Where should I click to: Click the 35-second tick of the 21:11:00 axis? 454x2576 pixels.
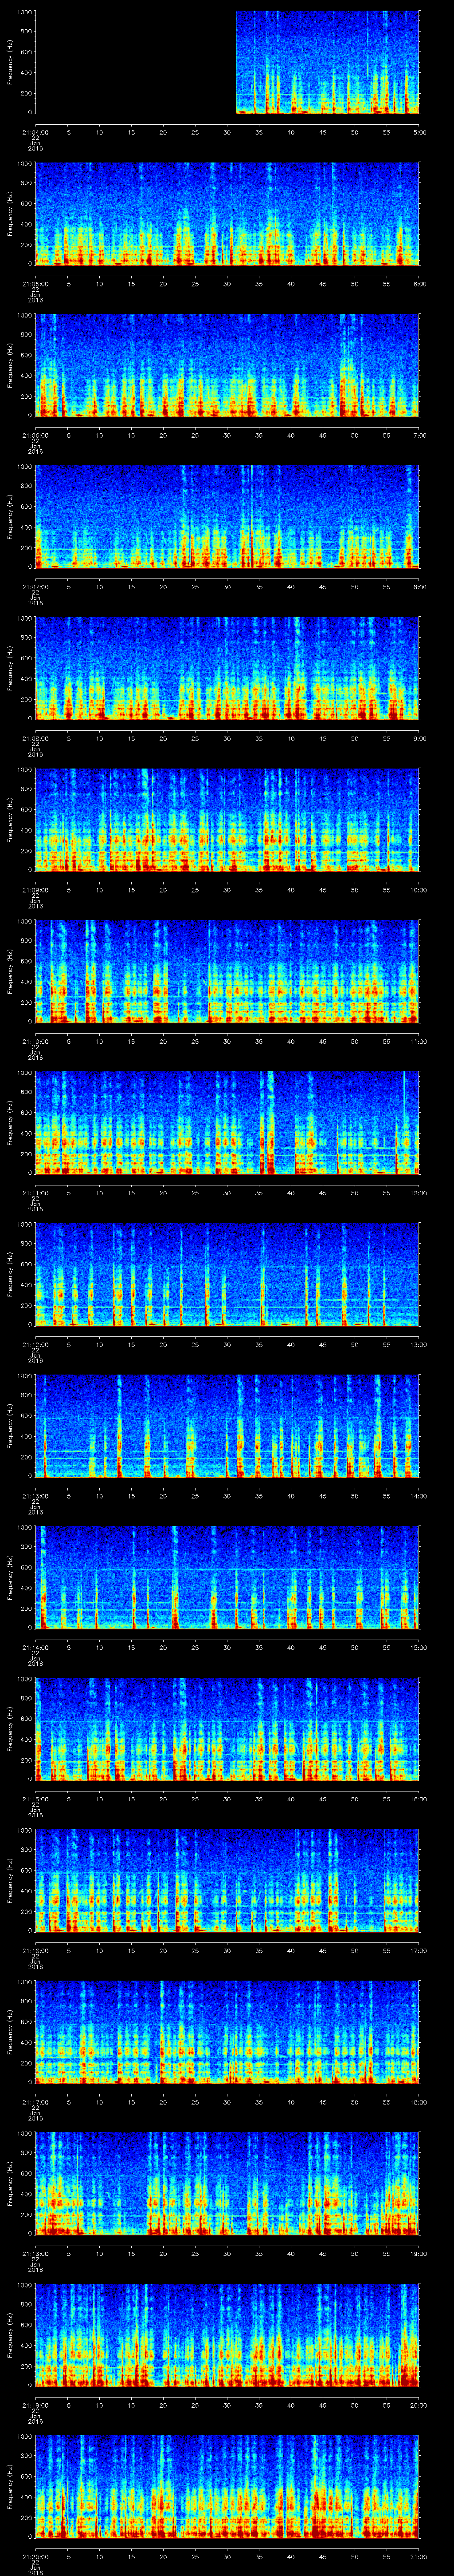[x=259, y=1194]
